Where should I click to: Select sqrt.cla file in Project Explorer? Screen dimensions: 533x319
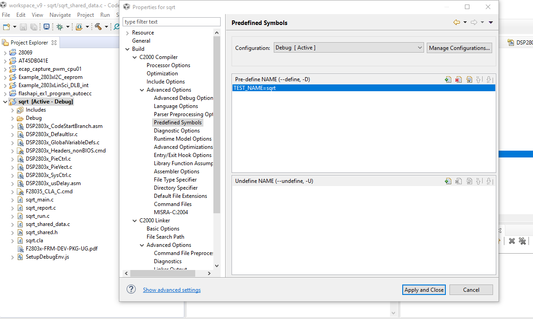[35, 240]
